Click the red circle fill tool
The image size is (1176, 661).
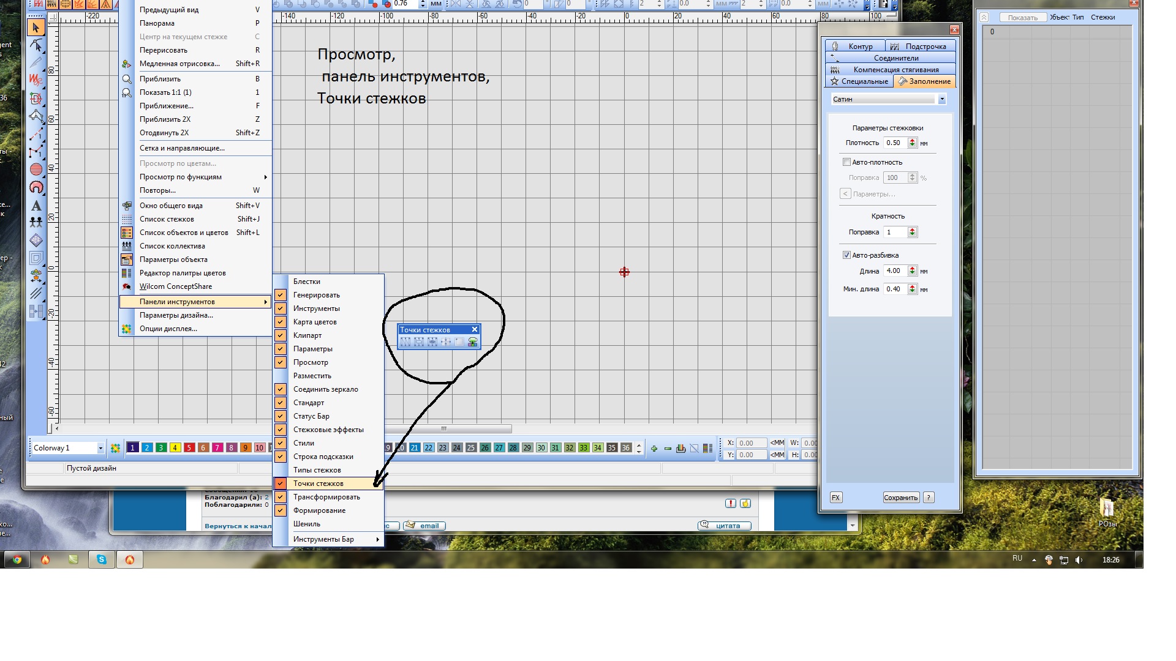tap(36, 170)
